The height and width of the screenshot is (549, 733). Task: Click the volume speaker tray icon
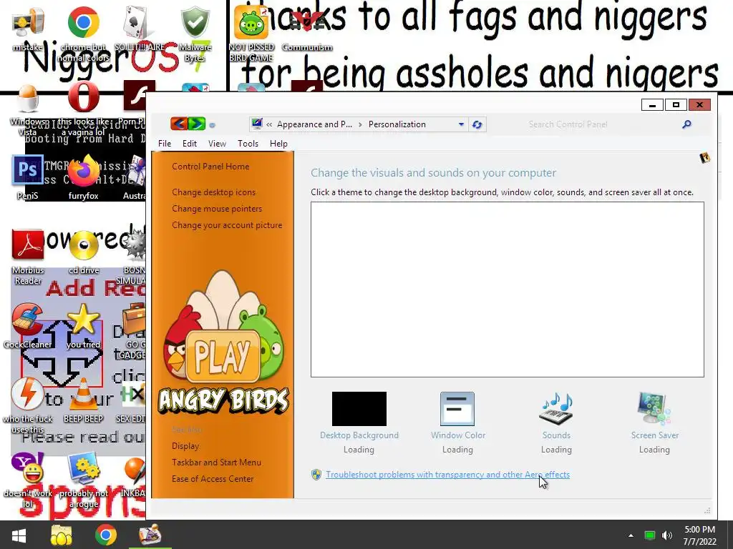[667, 535]
